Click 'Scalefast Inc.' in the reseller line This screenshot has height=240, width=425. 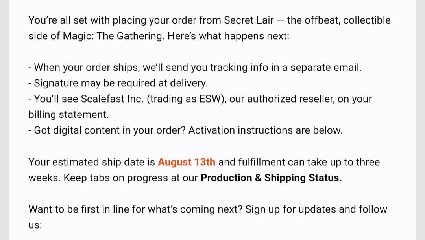pos(112,99)
